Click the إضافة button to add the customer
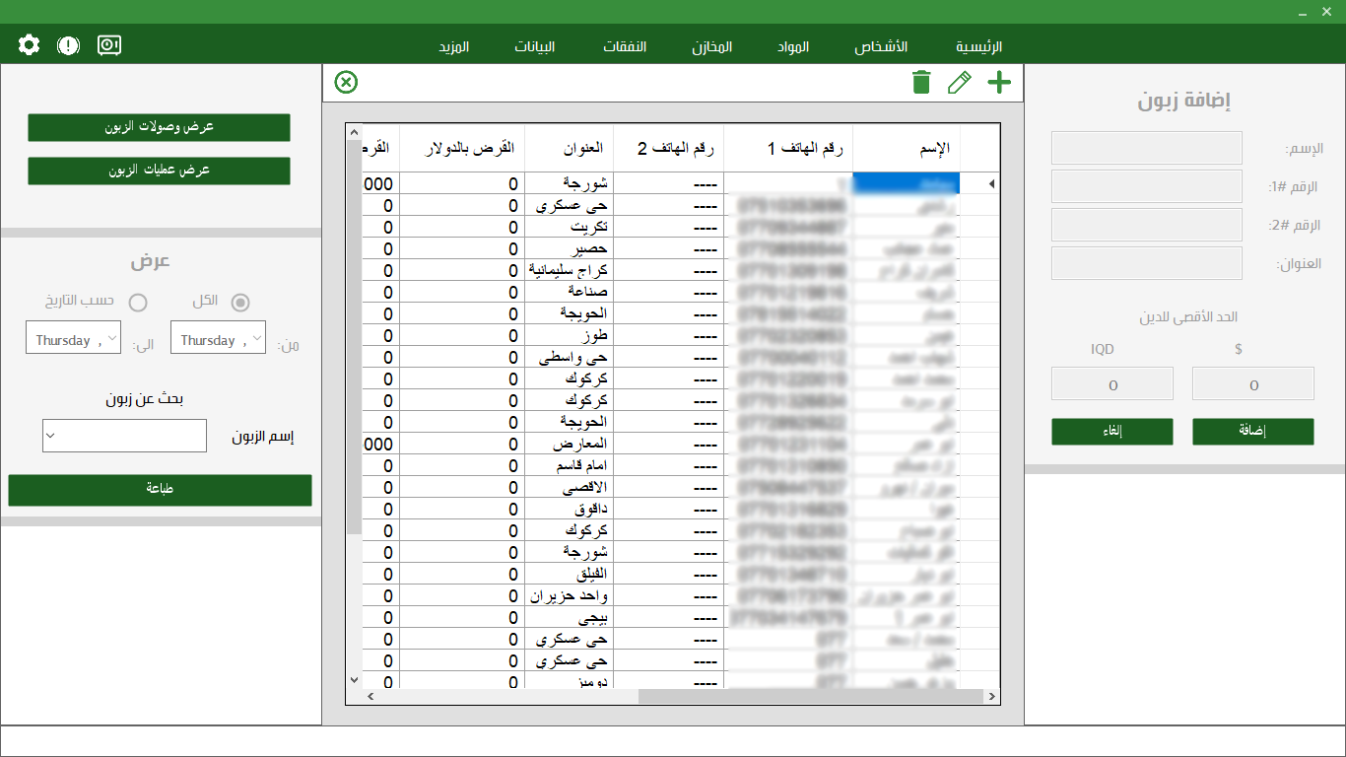1346x757 pixels. pyautogui.click(x=1253, y=431)
